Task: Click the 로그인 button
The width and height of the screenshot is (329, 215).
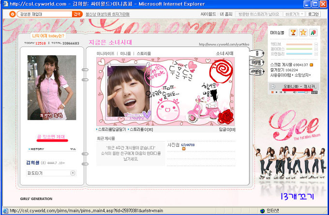Action: (x=313, y=14)
